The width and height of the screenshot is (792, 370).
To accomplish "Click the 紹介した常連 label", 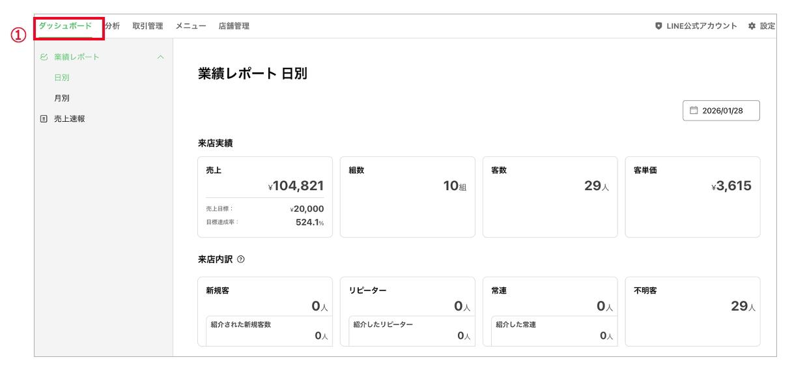I will [x=516, y=324].
